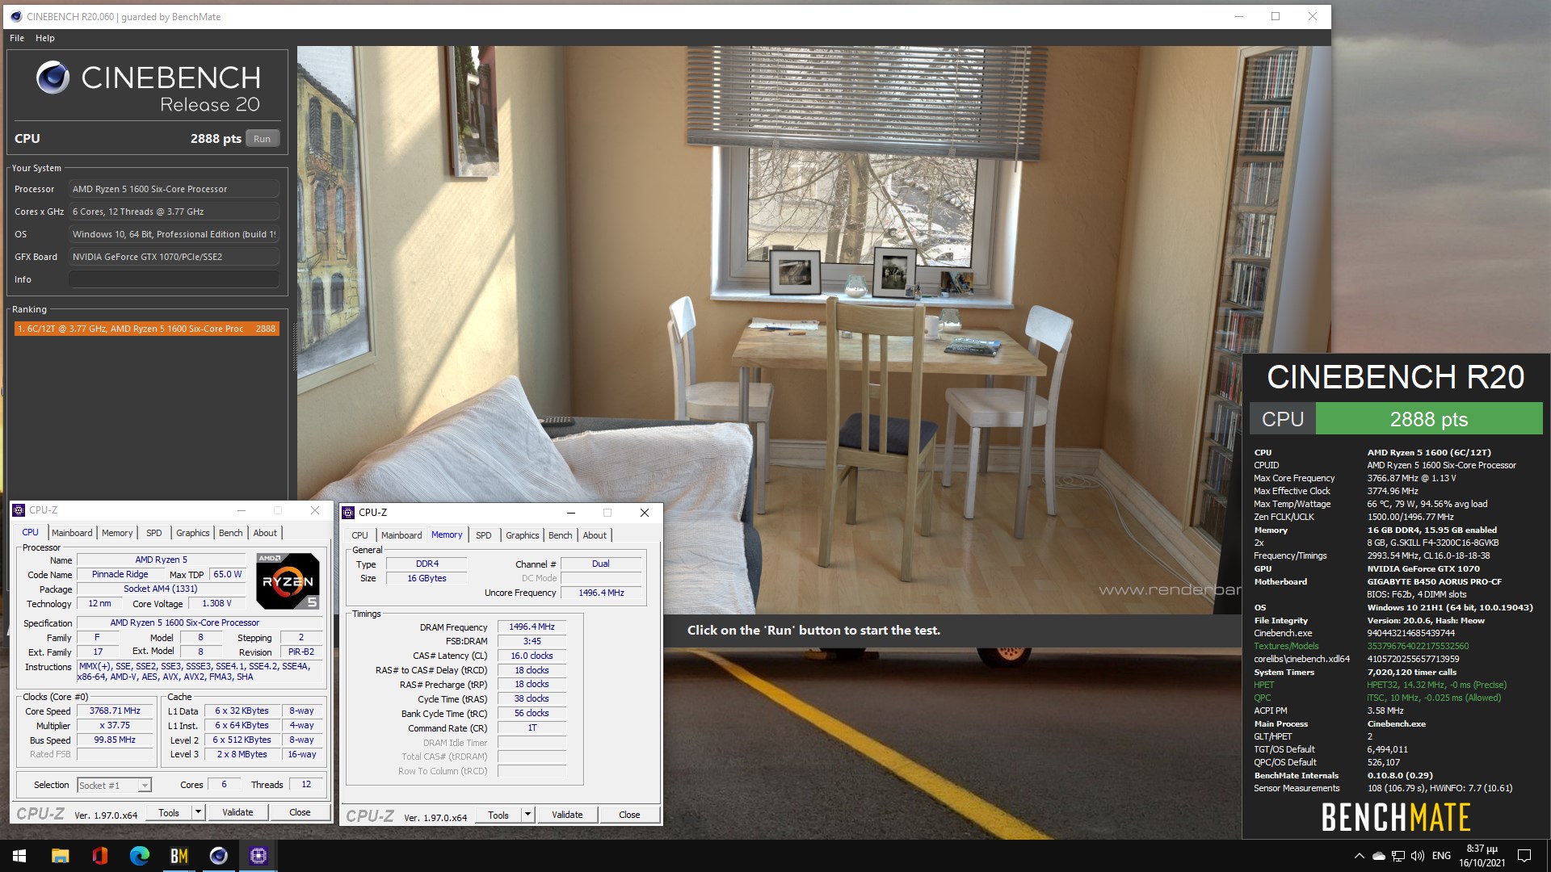Click right CPU-Z title bar icon
1551x872 pixels.
(x=348, y=513)
